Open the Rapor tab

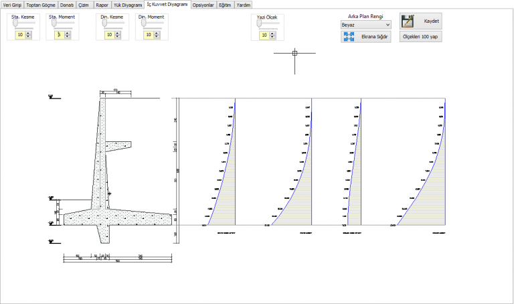(x=102, y=5)
